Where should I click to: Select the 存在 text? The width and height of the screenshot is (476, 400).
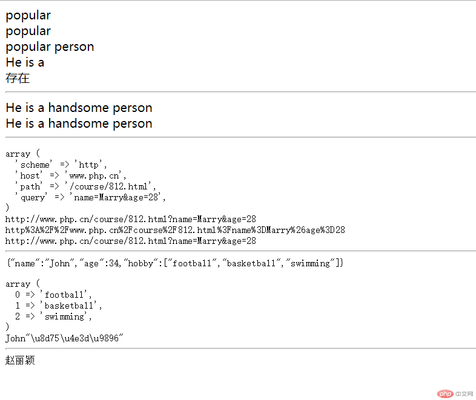tap(18, 78)
